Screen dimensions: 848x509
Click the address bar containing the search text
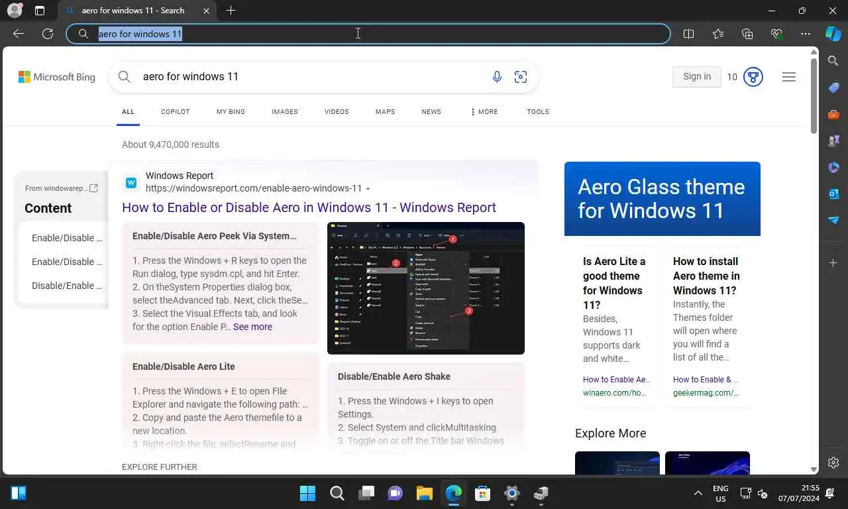pyautogui.click(x=368, y=34)
